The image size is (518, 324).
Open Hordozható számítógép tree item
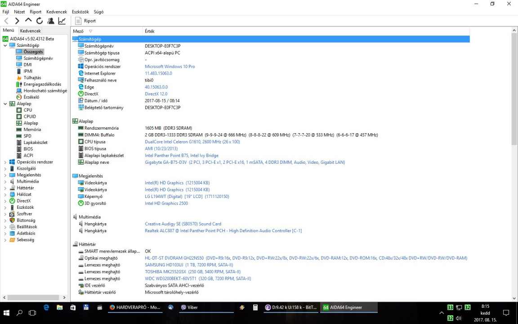pyautogui.click(x=45, y=90)
